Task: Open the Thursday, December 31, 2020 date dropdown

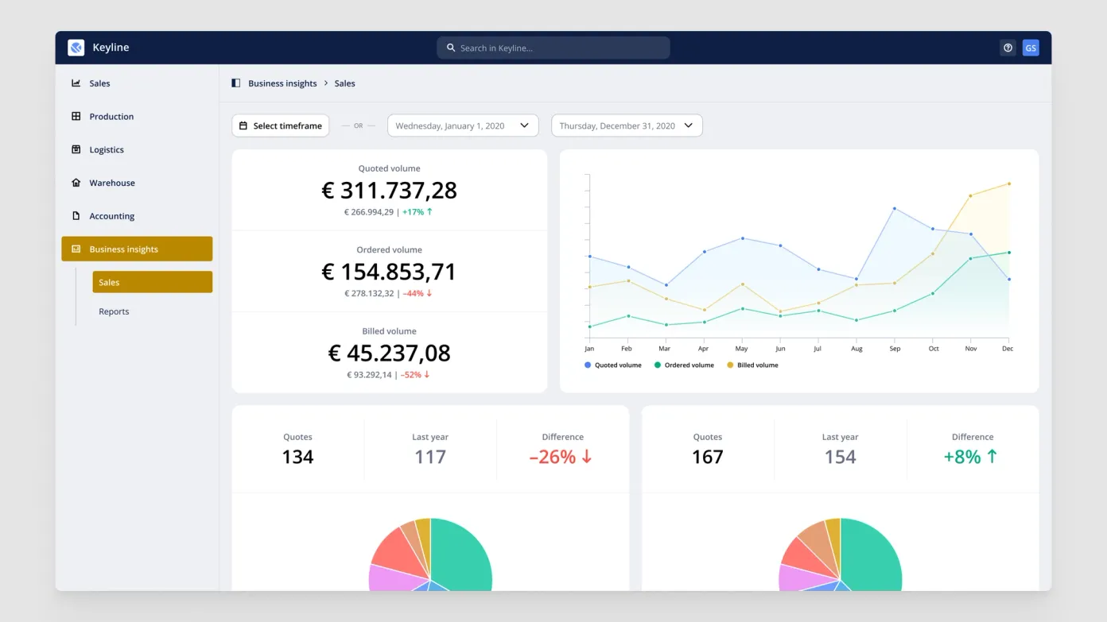Action: click(627, 126)
